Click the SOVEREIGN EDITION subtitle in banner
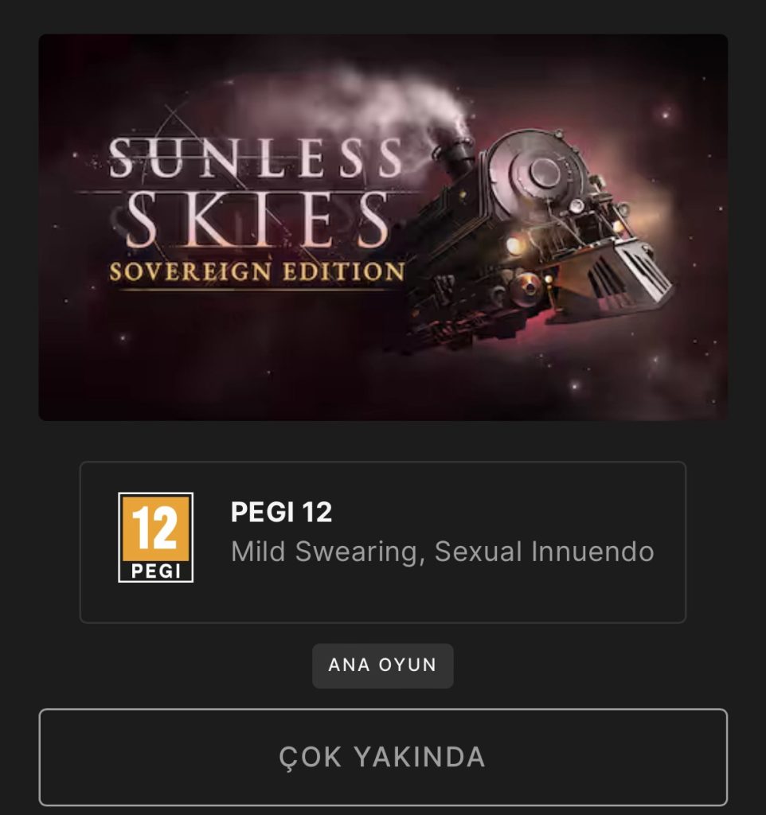766x815 pixels. click(x=257, y=272)
